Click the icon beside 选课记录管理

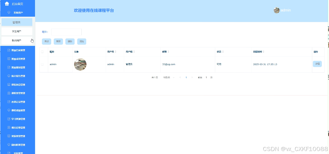(x=9, y=102)
